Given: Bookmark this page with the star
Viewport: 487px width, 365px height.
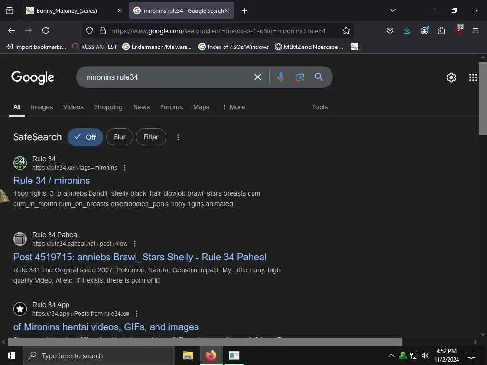Looking at the screenshot, I should coord(346,30).
